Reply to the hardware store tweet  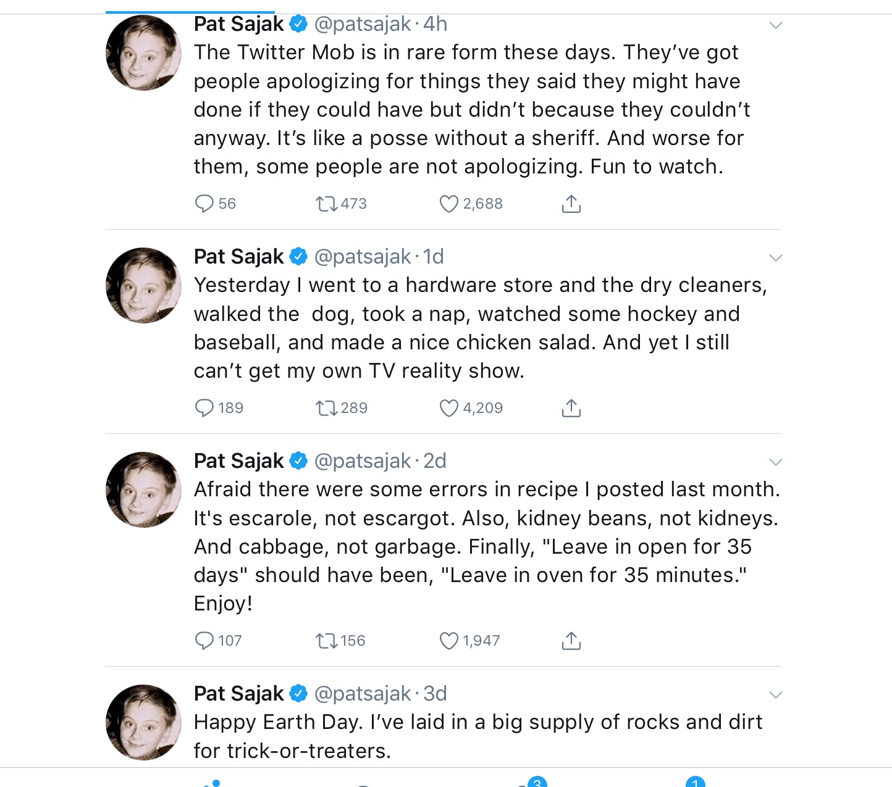[204, 408]
